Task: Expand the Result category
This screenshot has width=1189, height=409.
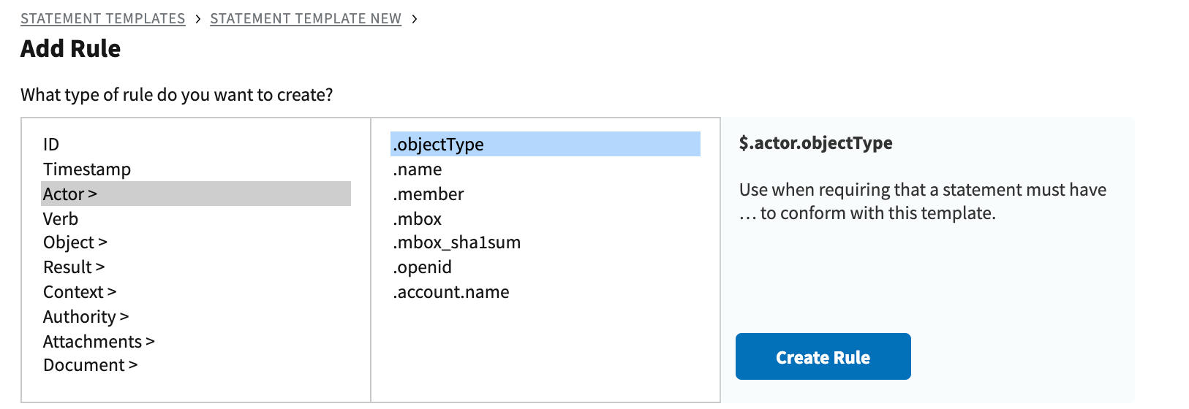Action: [74, 267]
